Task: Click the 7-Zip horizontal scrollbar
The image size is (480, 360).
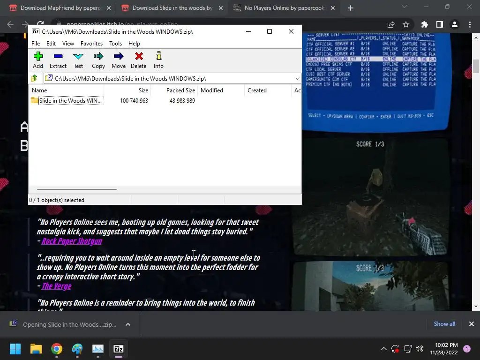Action: [x=76, y=189]
